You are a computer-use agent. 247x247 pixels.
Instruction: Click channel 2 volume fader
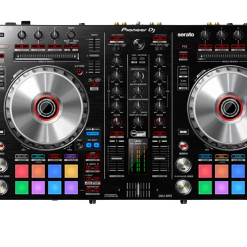(x=159, y=158)
